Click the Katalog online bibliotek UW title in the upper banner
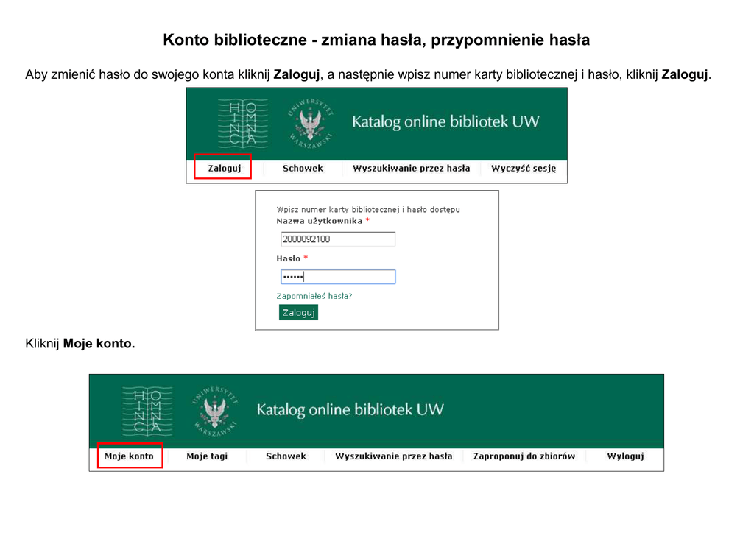Screen dimensions: 754x533 [445, 121]
